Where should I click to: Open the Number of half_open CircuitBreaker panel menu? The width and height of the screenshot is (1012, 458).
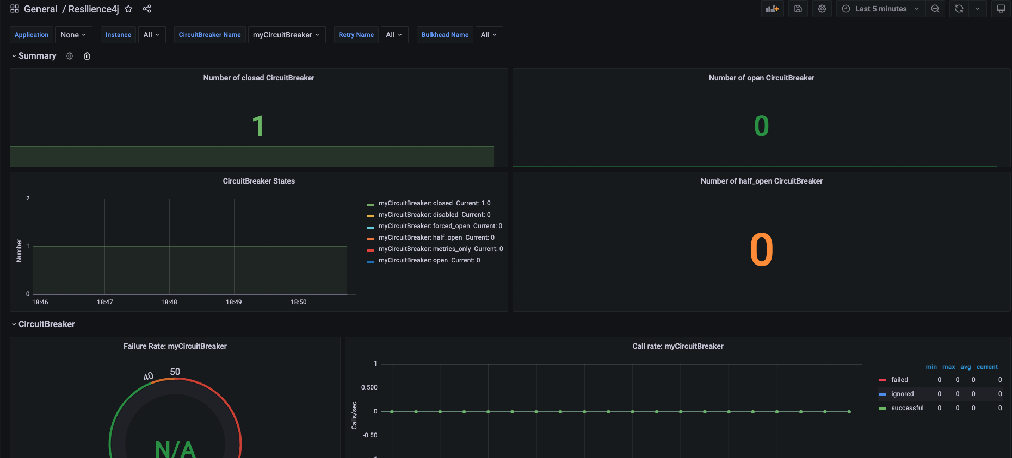point(762,181)
